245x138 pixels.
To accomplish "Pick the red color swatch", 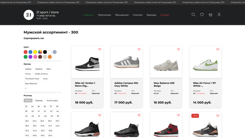I will (x=26, y=52).
